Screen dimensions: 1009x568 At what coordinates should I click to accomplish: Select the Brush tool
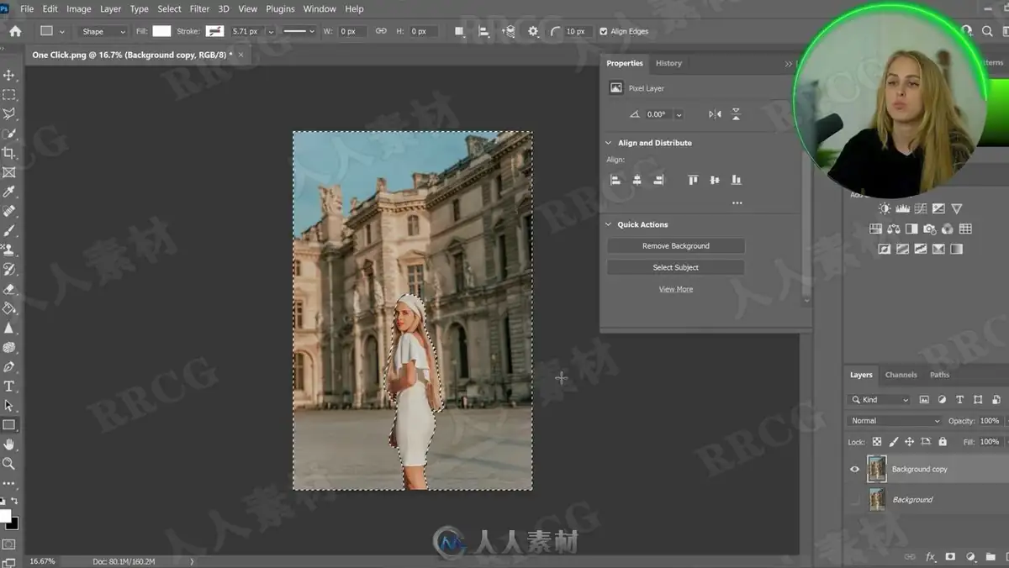coord(9,230)
